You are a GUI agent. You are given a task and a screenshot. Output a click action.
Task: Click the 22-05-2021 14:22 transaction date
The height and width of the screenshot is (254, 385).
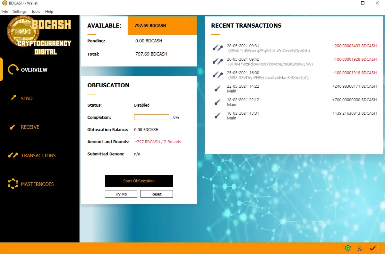(x=243, y=86)
